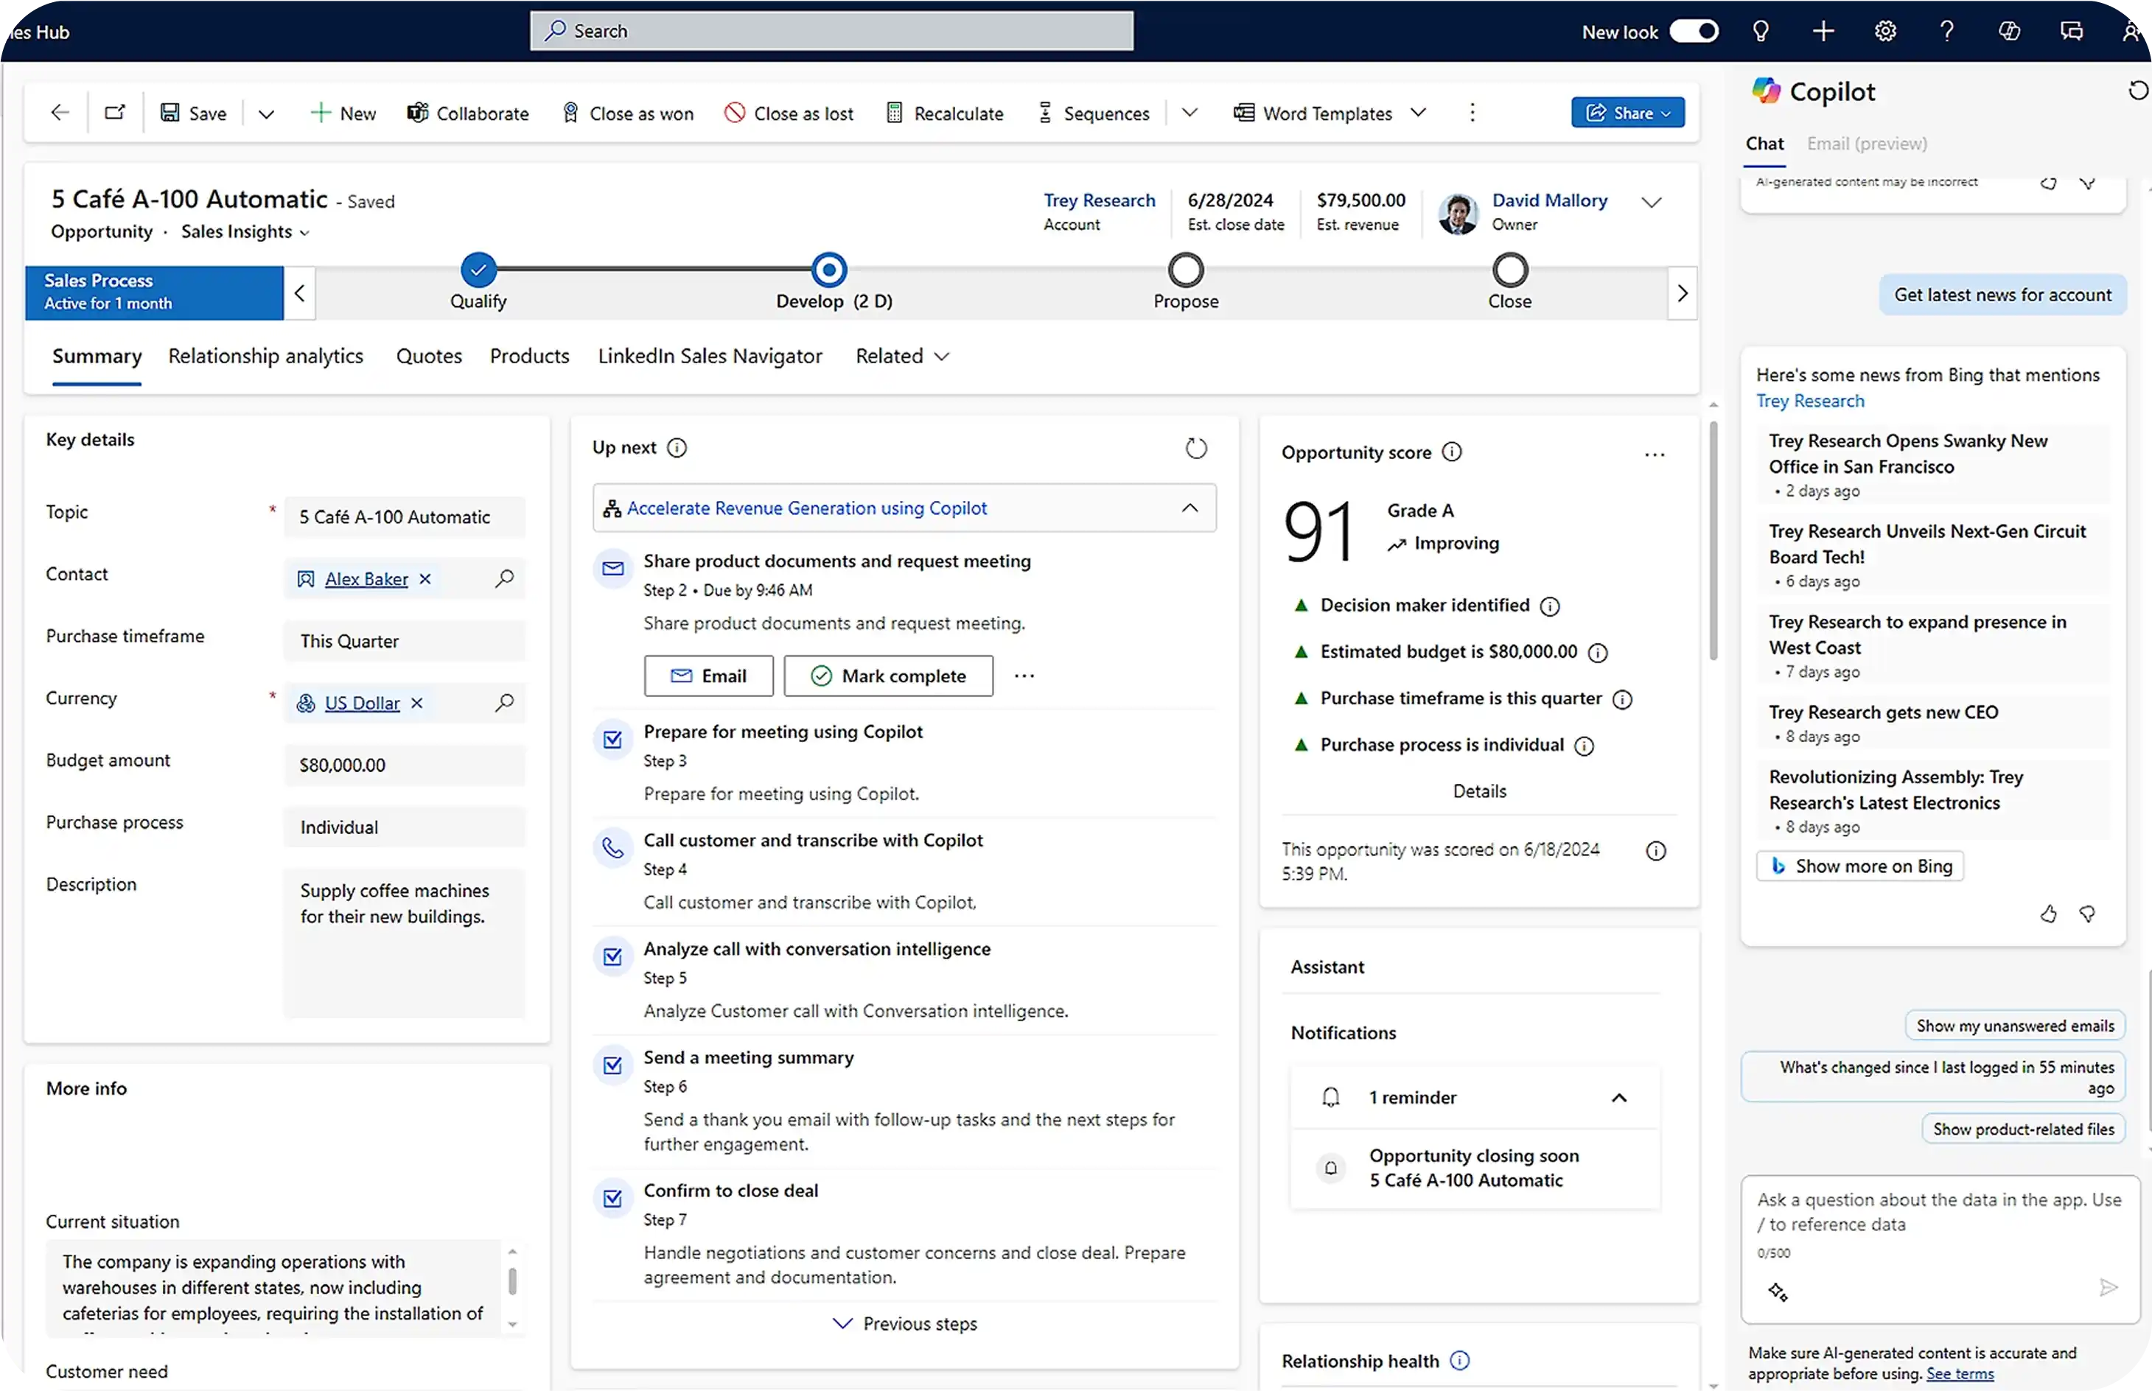Viewport: 2152px width, 1391px height.
Task: Remove US Dollar currency with the X icon
Action: click(x=416, y=703)
